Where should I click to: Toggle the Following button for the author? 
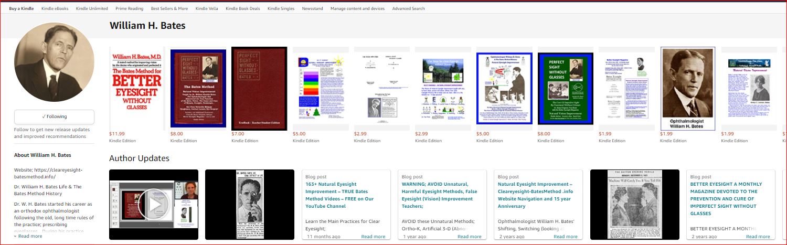tap(54, 116)
